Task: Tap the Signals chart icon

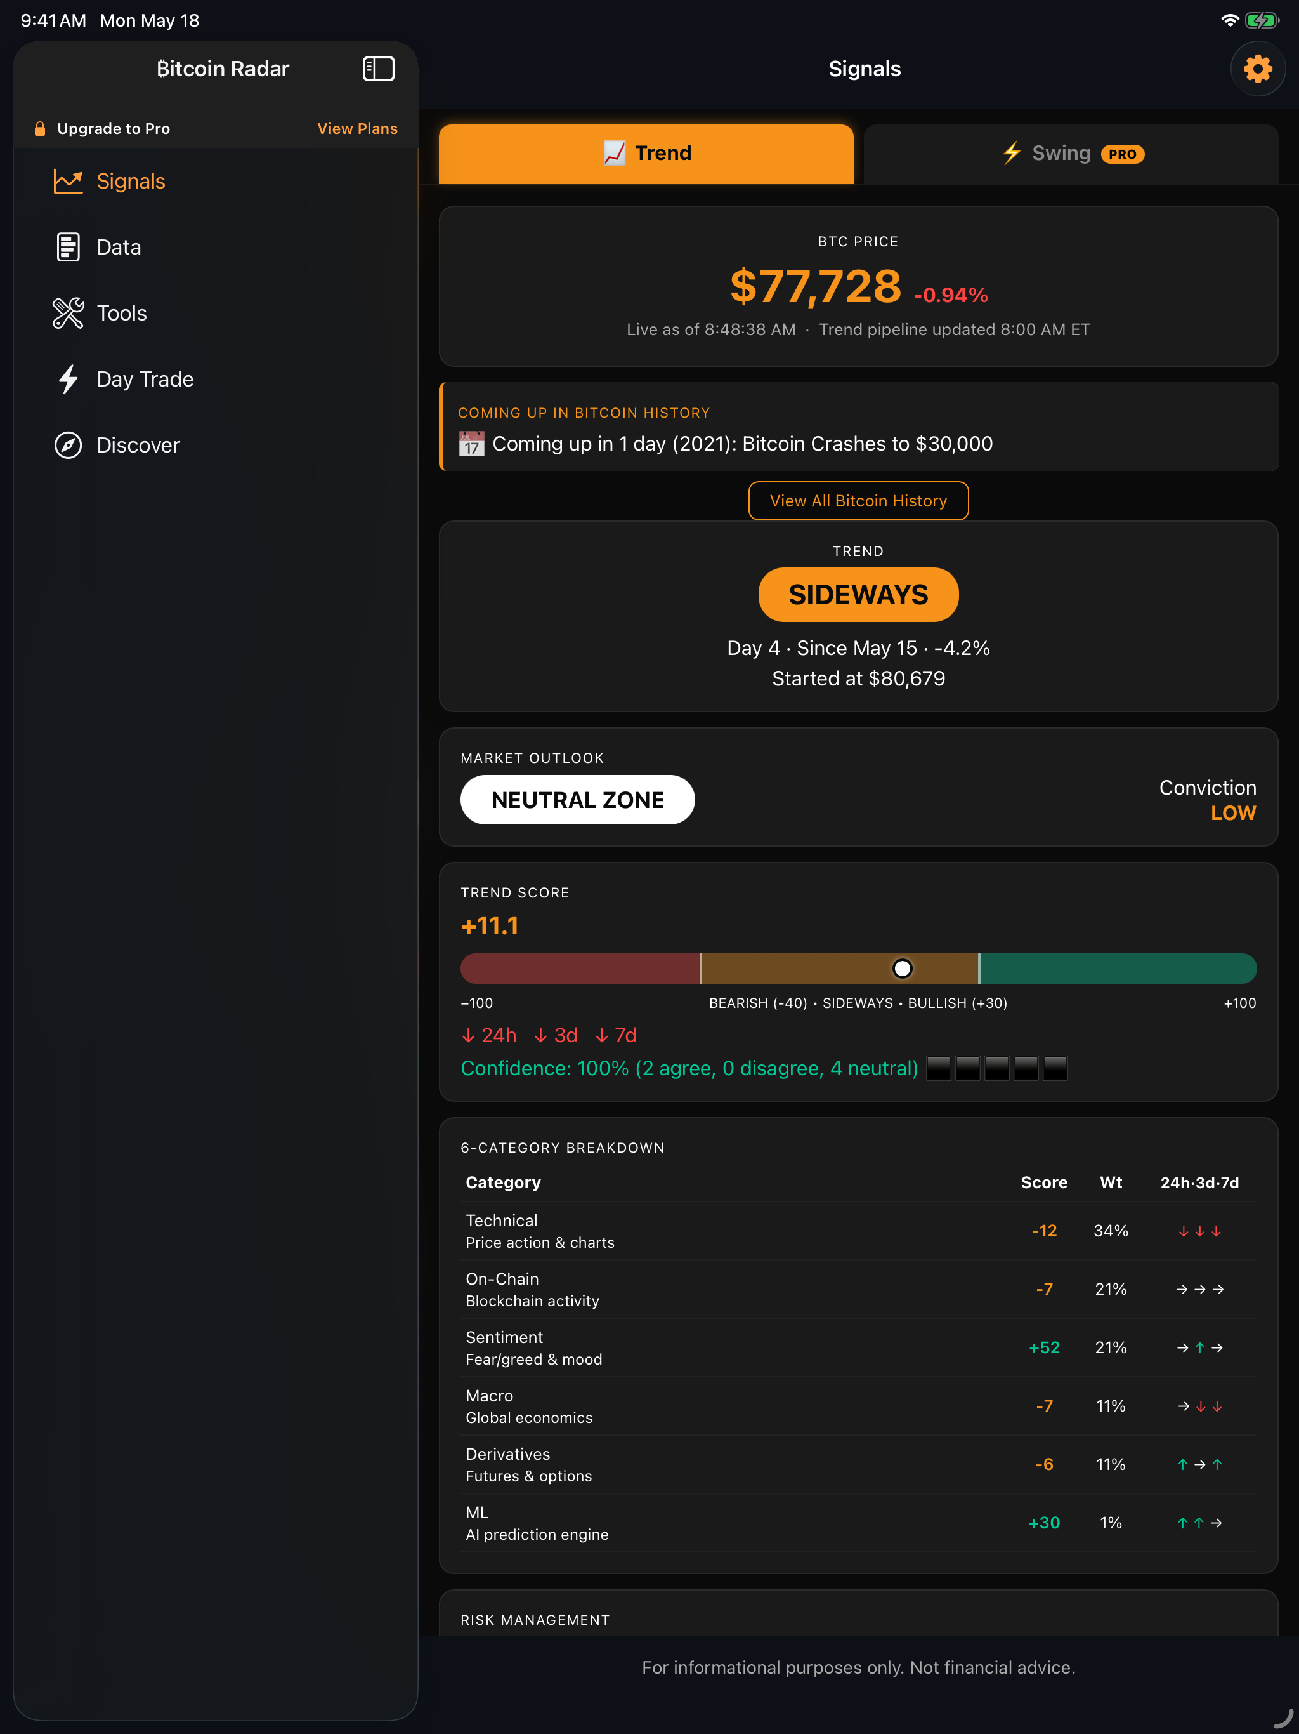Action: [x=68, y=181]
